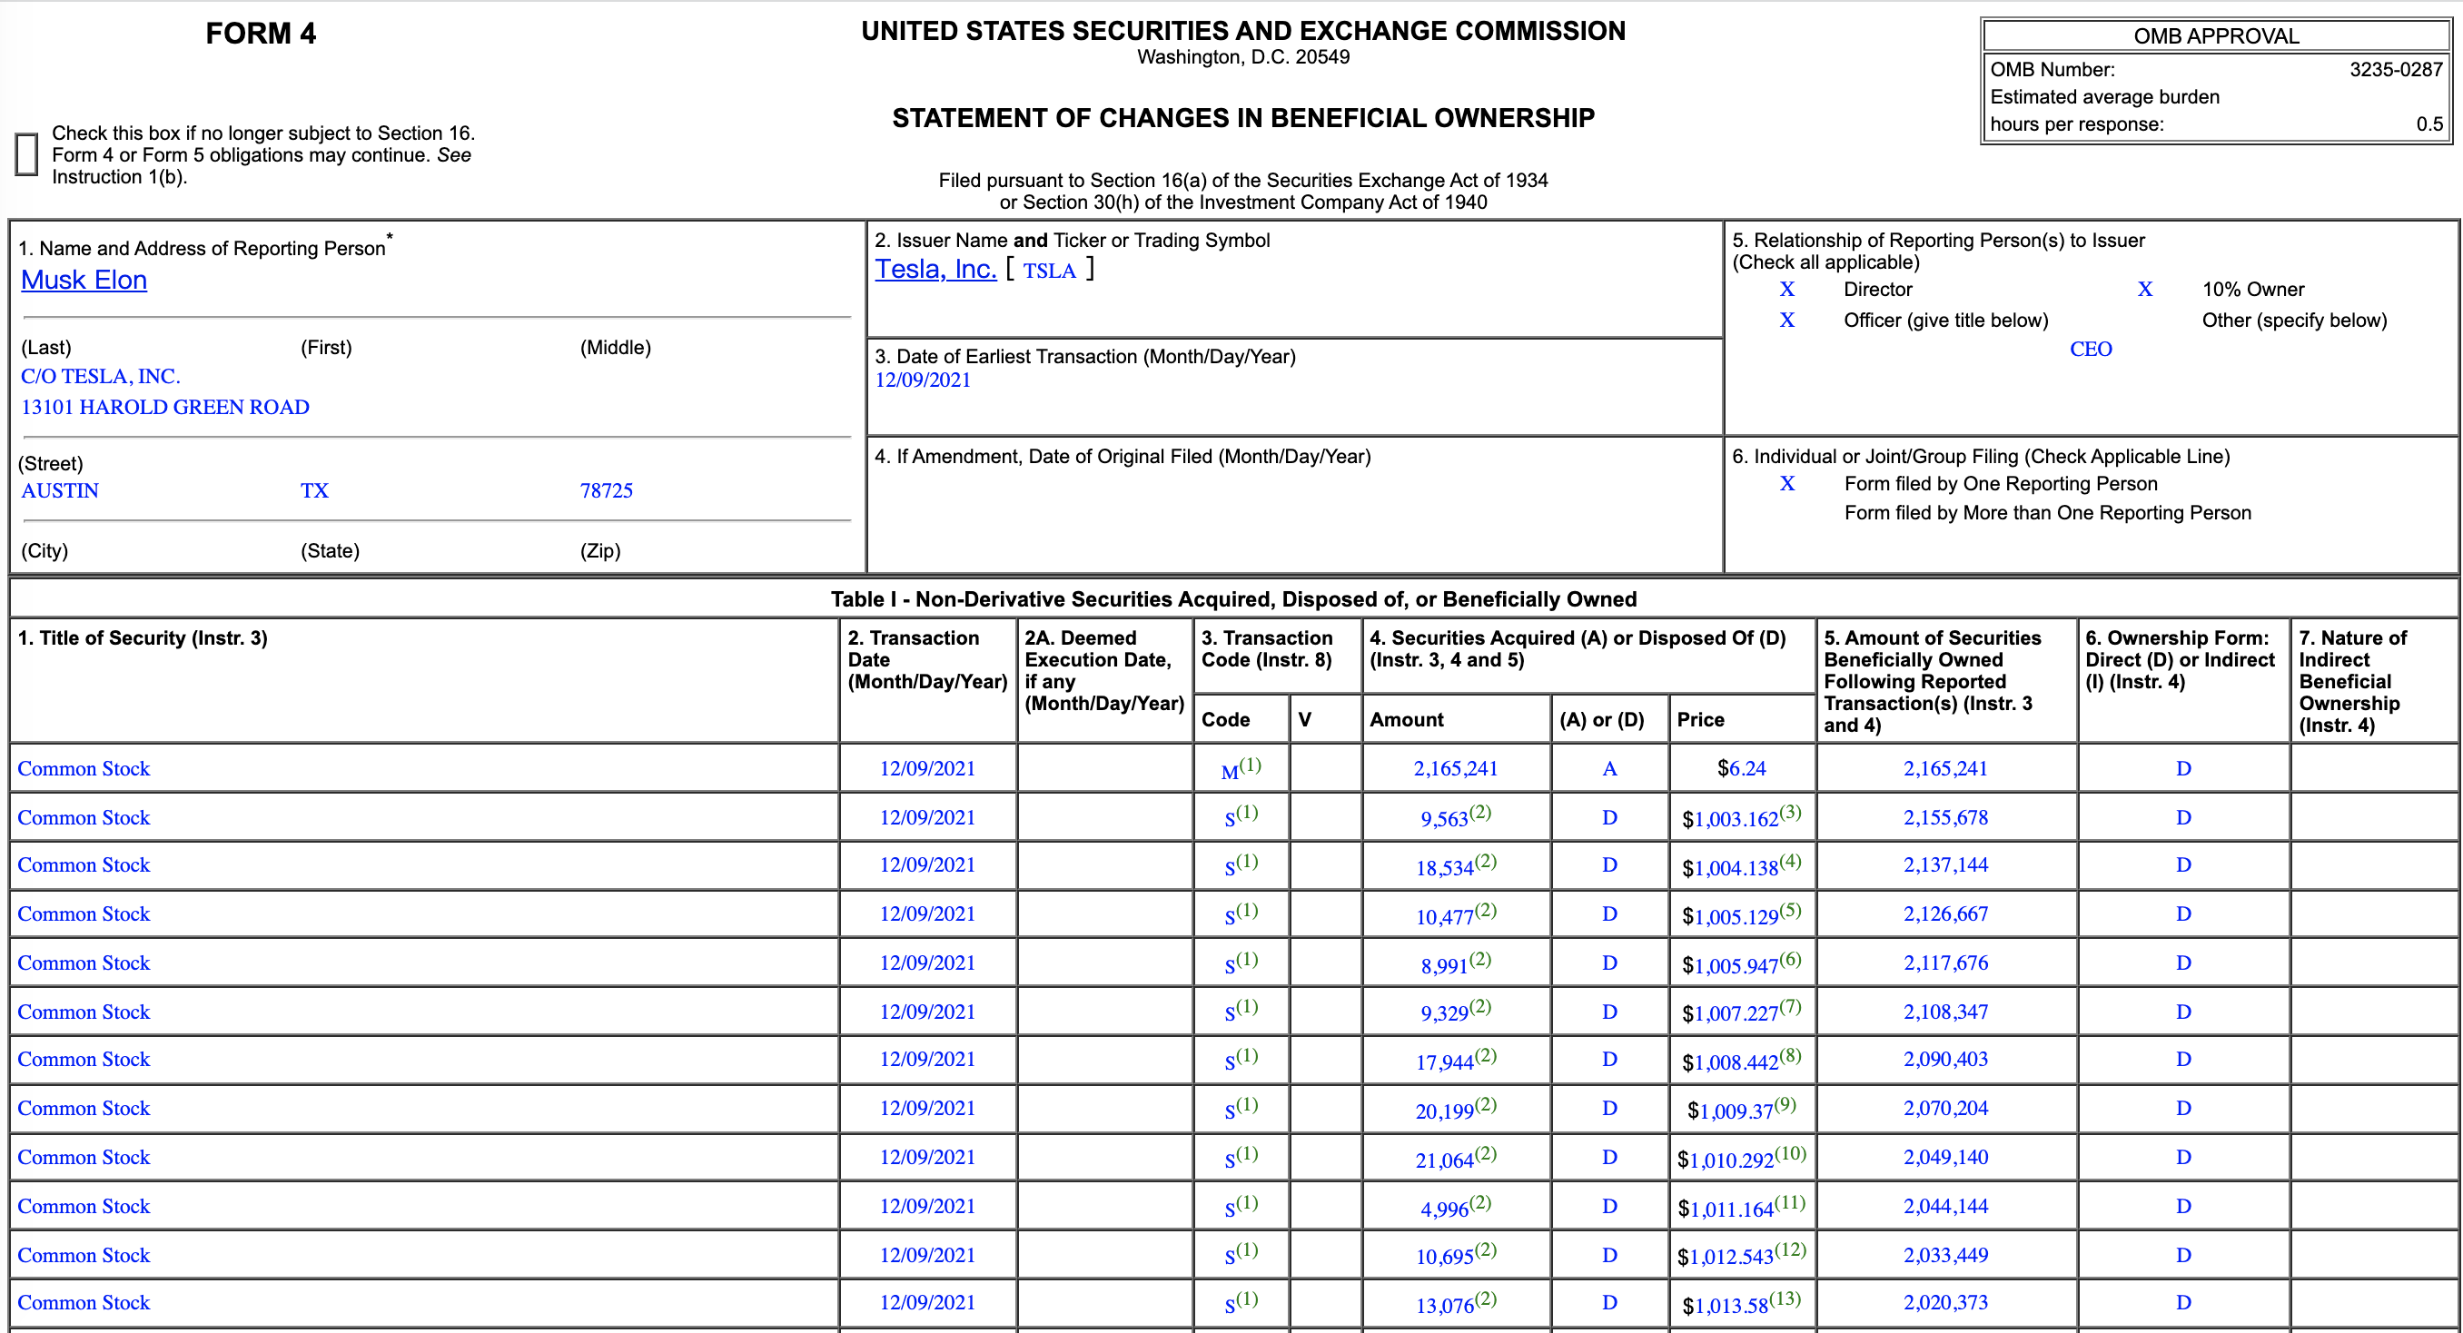Select the Form filed by One Reporting Person X
2463x1333 pixels.
(1786, 484)
